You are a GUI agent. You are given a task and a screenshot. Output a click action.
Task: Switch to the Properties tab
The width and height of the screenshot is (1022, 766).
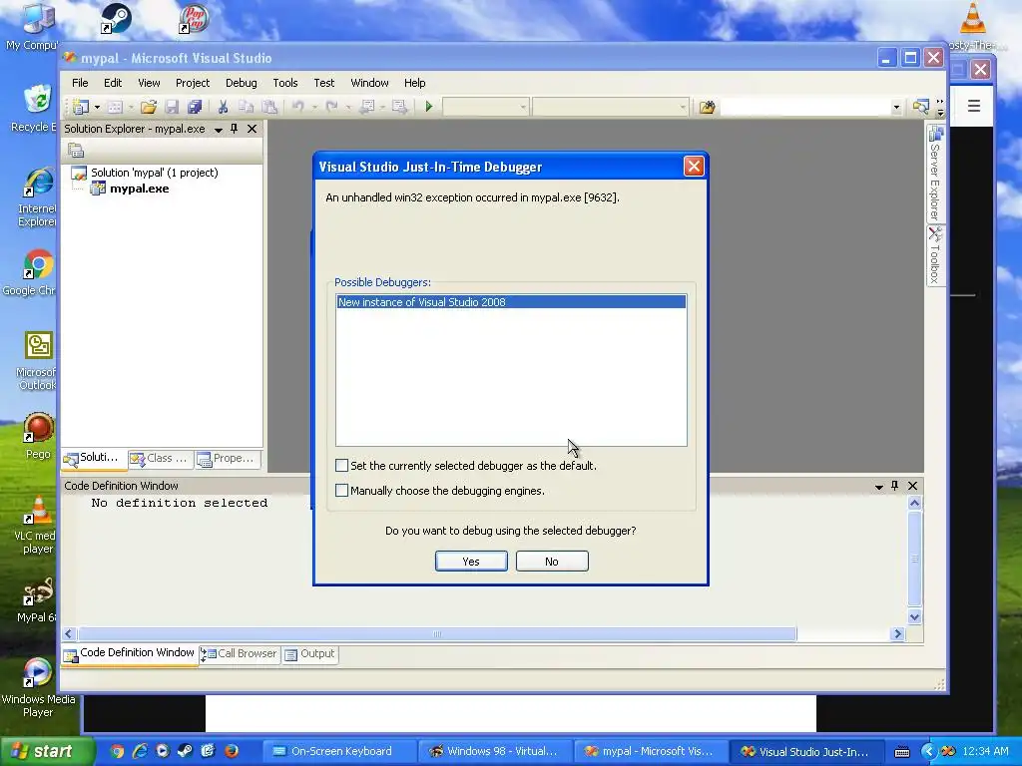click(227, 459)
